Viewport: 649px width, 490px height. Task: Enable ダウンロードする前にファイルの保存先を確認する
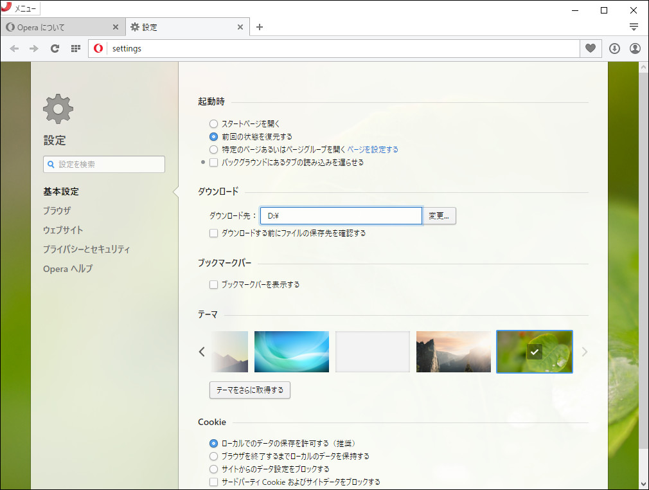click(213, 233)
